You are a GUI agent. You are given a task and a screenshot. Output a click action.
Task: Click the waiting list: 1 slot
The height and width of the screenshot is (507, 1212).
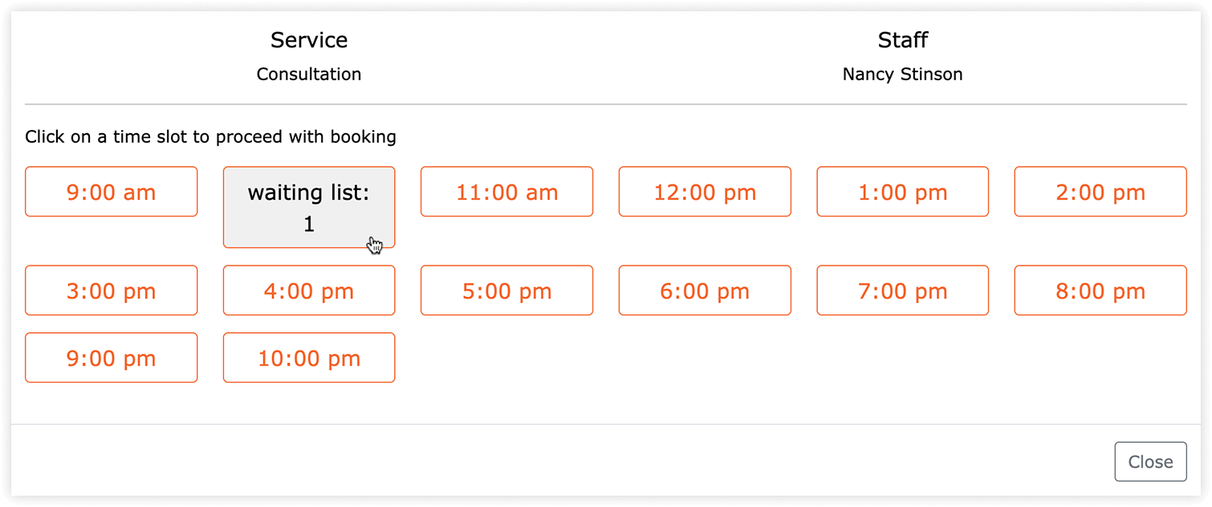[x=309, y=208]
